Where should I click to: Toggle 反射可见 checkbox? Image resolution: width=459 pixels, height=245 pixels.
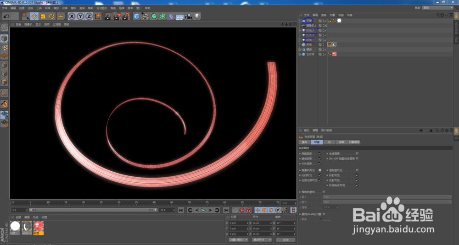(357, 180)
